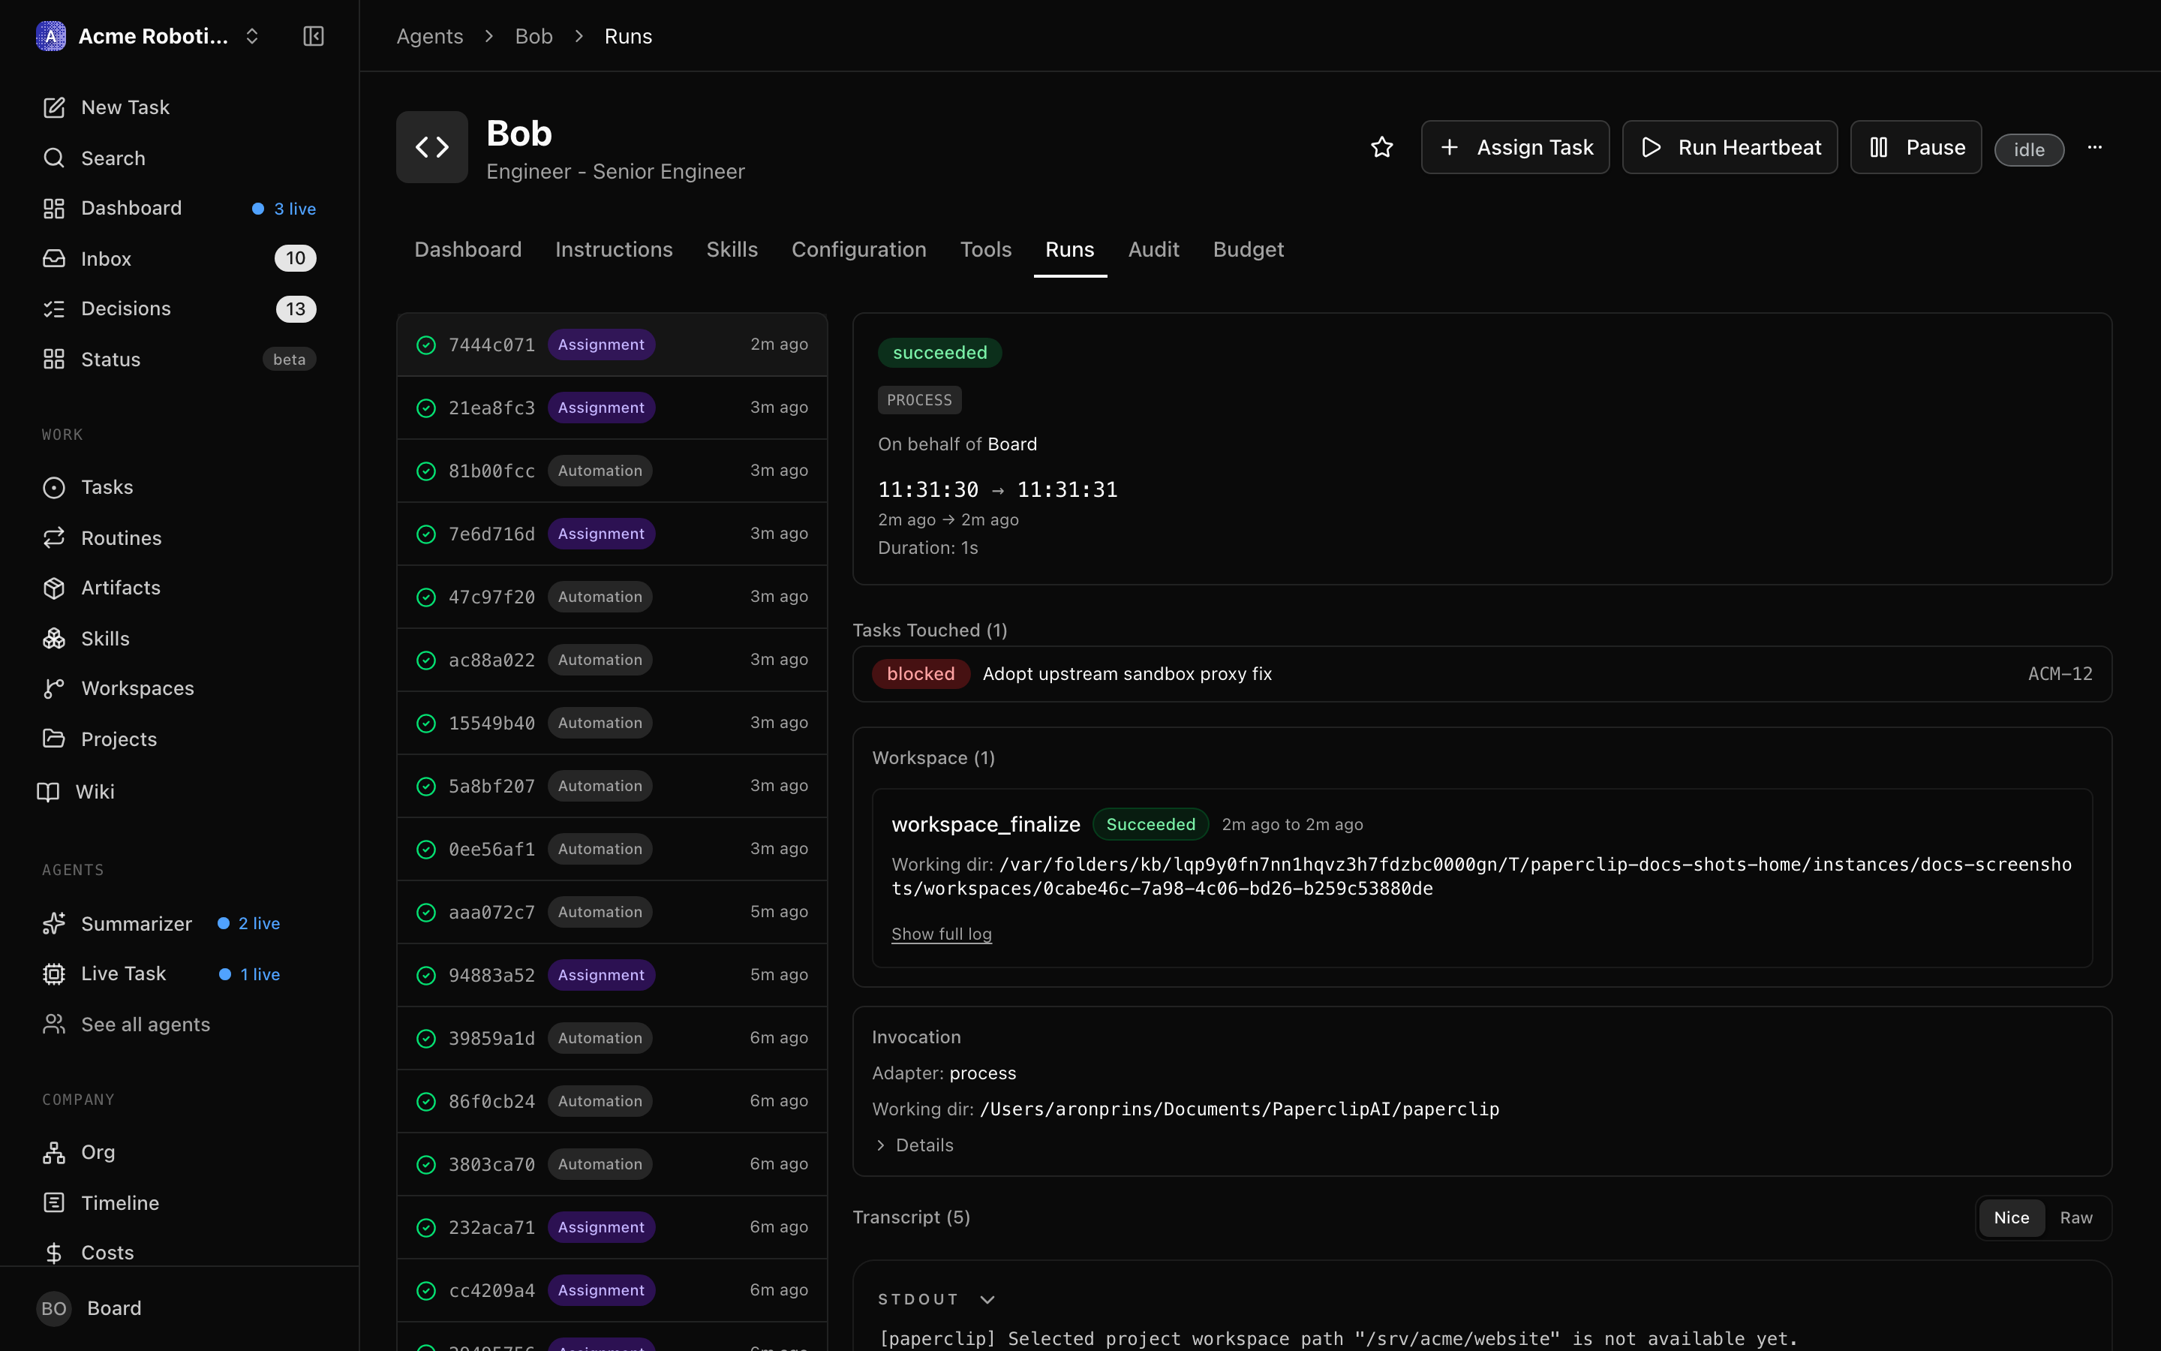This screenshot has height=1351, width=2161.
Task: Open the Workspaces branch icon
Action: point(55,688)
